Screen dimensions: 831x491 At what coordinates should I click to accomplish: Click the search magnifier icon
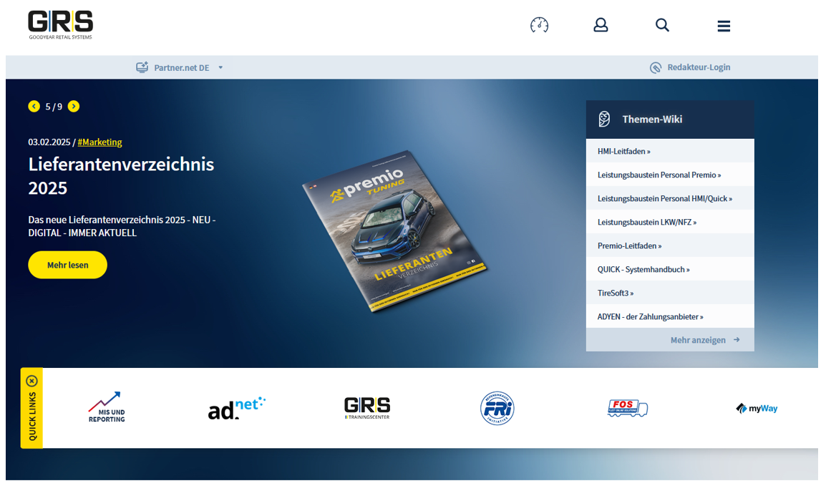pyautogui.click(x=662, y=26)
